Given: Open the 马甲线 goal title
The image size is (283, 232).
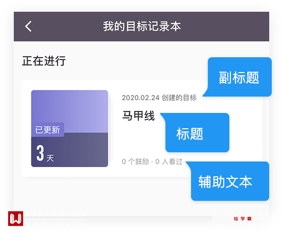Looking at the screenshot, I should tap(138, 115).
